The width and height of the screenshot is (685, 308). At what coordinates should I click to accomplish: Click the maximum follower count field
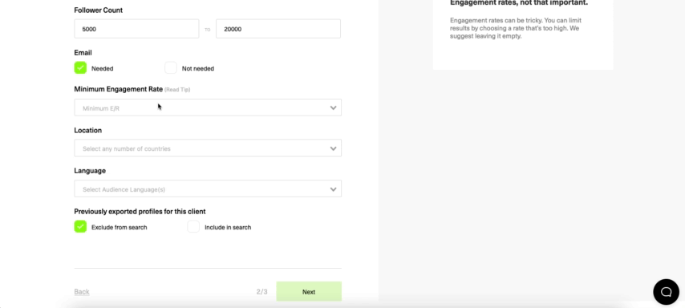pos(278,29)
